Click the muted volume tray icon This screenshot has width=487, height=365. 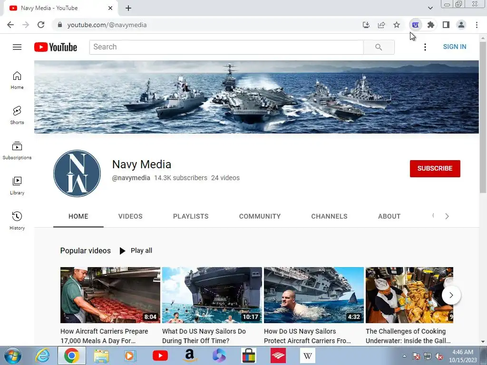pyautogui.click(x=439, y=356)
